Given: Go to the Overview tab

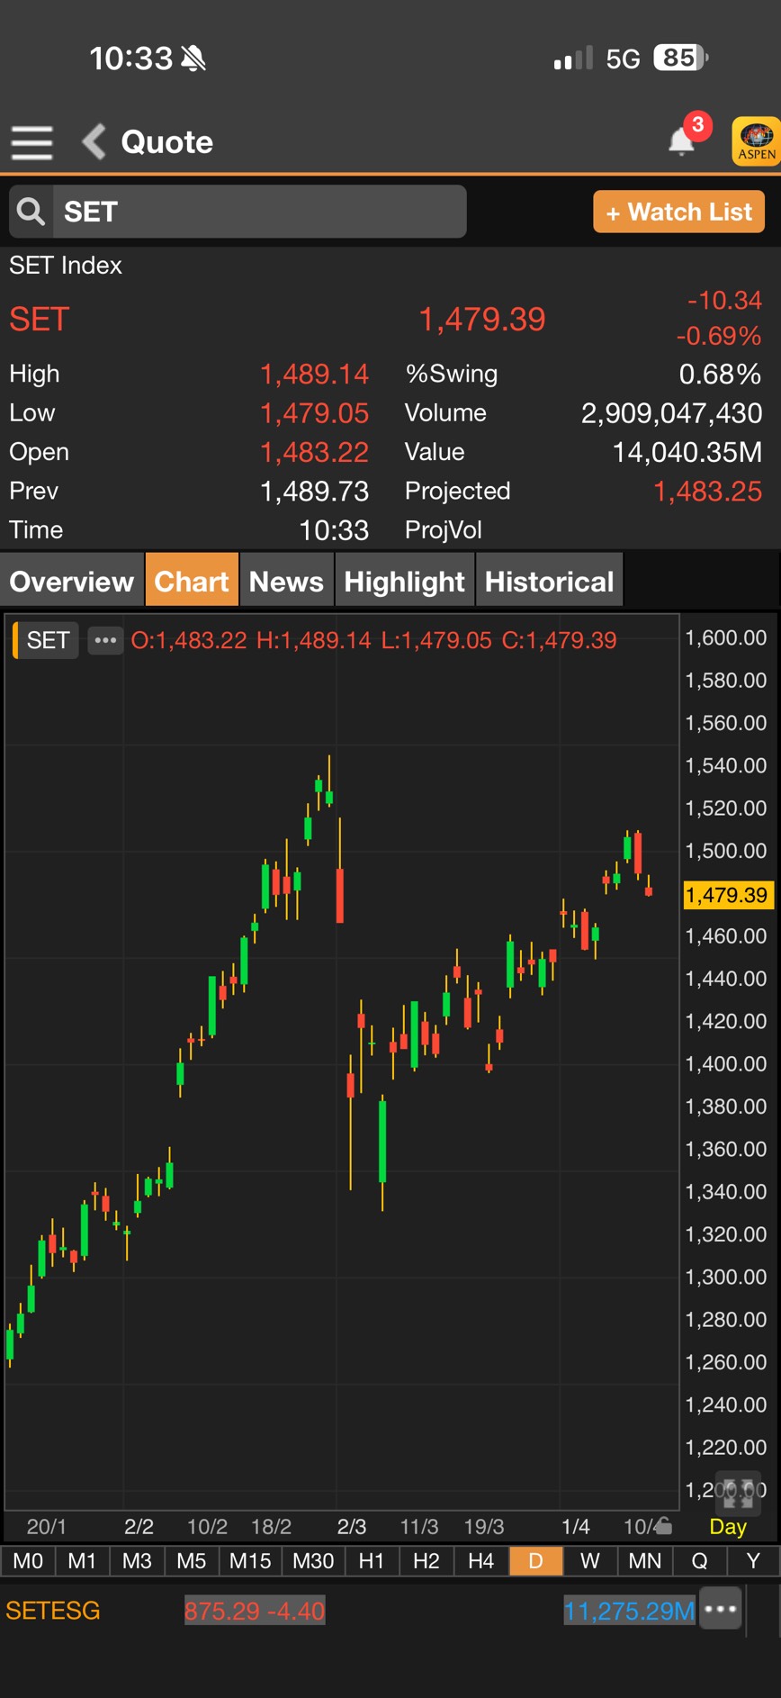Looking at the screenshot, I should coord(72,582).
